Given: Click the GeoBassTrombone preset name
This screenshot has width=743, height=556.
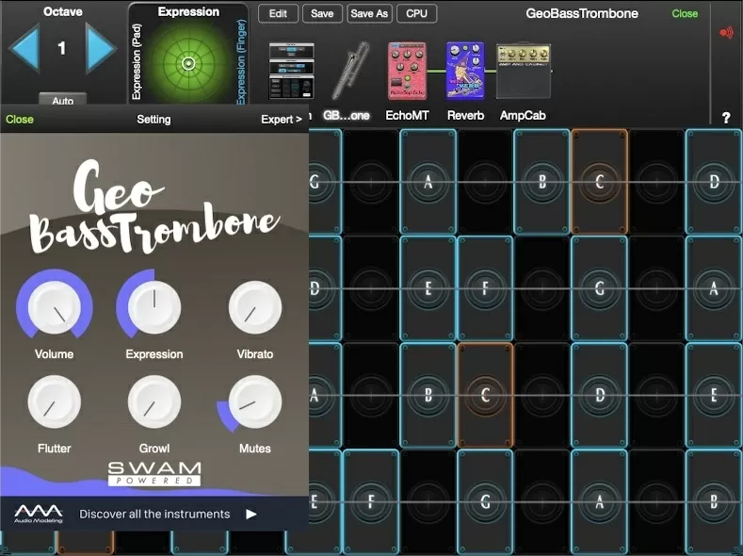Looking at the screenshot, I should pos(582,13).
